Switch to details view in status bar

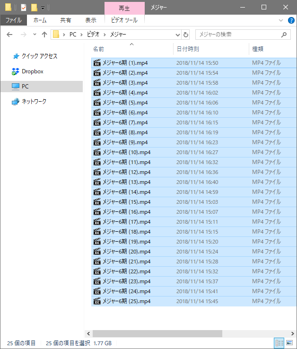click(x=279, y=343)
